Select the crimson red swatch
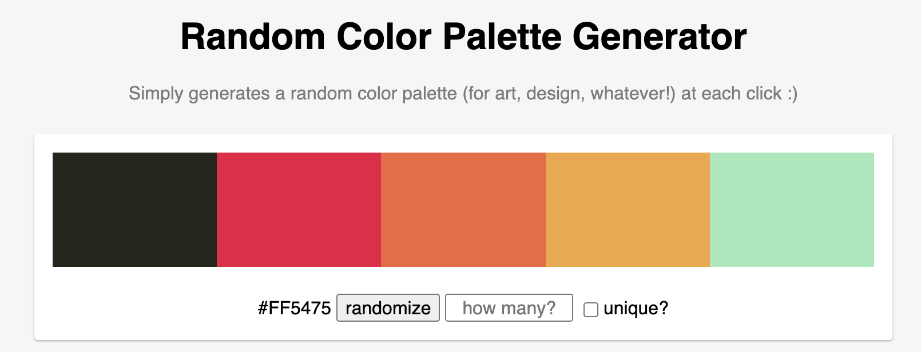Screen dimensions: 921x352 tap(299, 209)
